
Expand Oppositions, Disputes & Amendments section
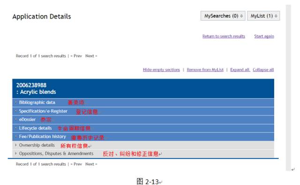143,154
